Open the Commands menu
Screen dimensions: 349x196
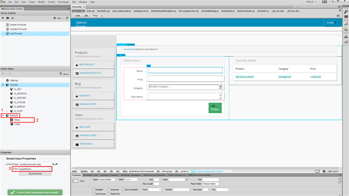coord(63,2)
